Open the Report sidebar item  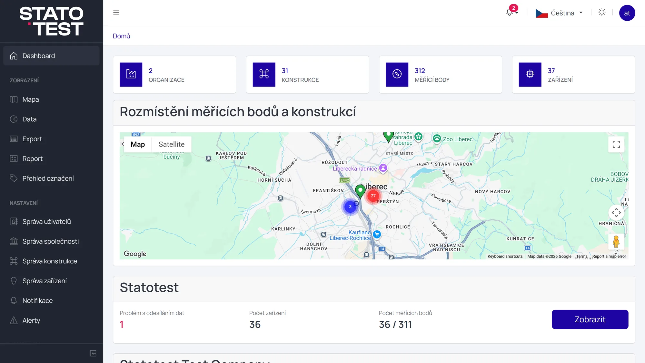click(51, 159)
